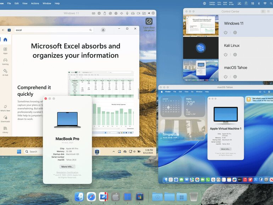
Task: Click the speaker icon in Windows 11 VM toolbar
Action: coord(122,13)
